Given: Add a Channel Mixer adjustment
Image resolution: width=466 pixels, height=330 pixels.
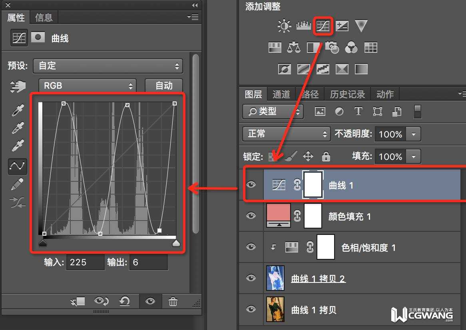Looking at the screenshot, I should [x=351, y=48].
